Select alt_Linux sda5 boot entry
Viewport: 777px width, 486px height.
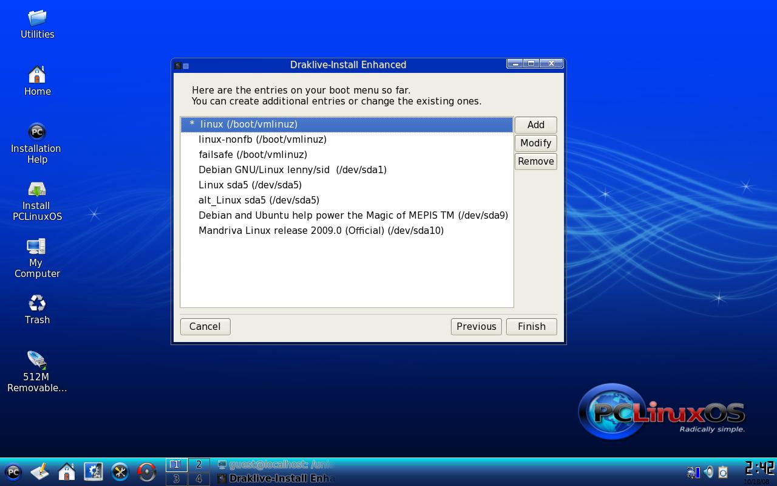(x=347, y=200)
